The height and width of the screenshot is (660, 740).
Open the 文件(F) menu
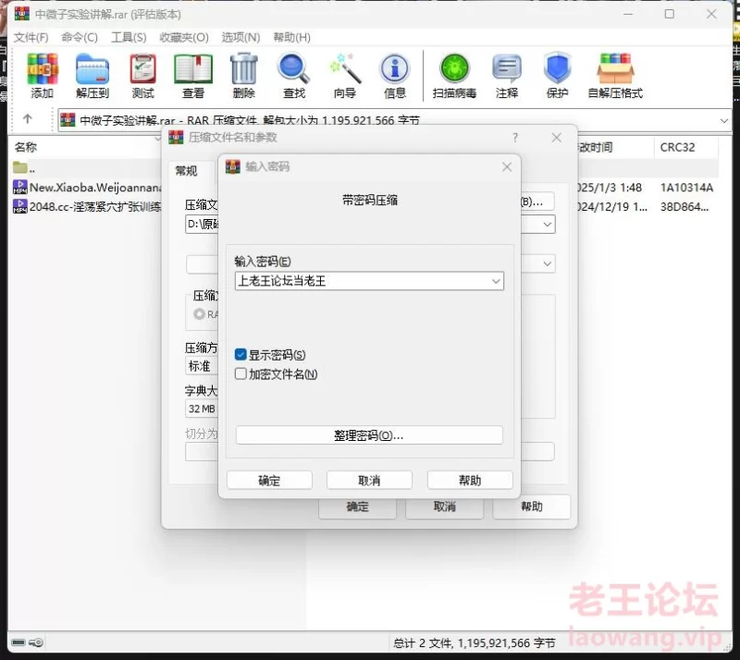point(31,37)
